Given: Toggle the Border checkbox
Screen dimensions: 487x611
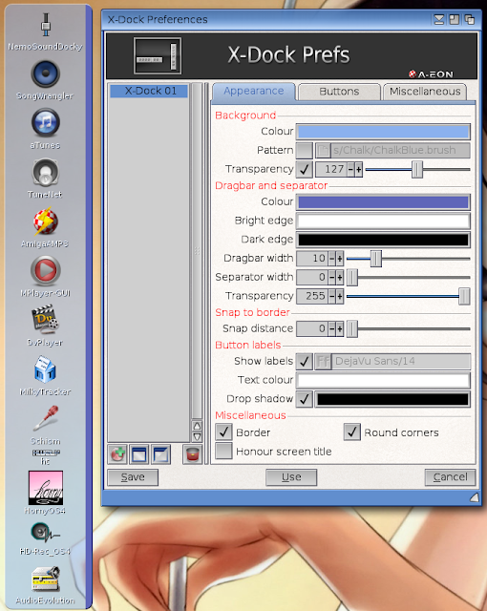Looking at the screenshot, I should pos(224,432).
